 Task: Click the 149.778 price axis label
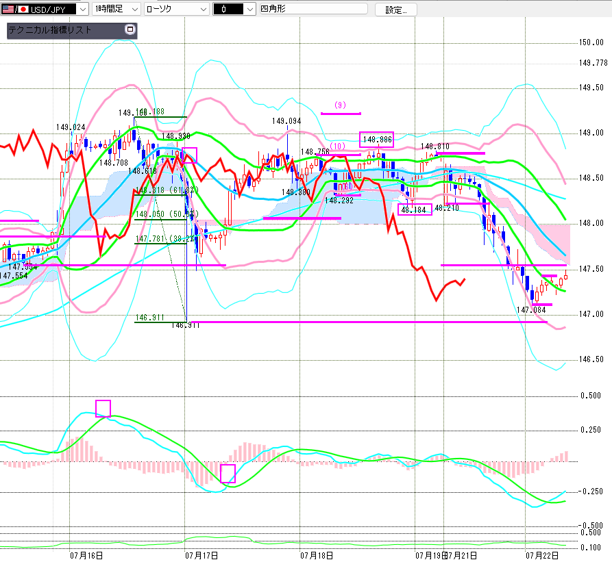593,63
